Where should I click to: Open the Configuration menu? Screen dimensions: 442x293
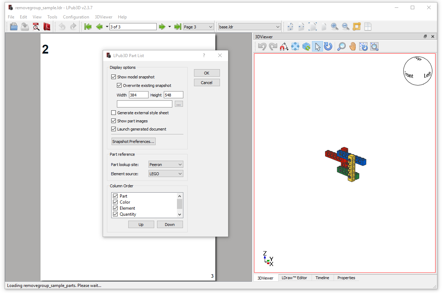[x=76, y=17]
